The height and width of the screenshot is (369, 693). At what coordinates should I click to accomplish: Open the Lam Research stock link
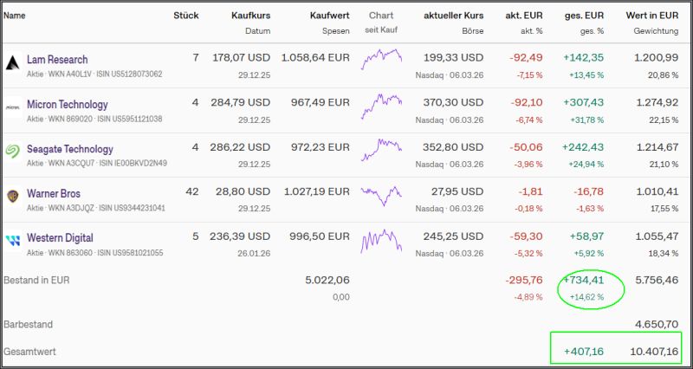tap(57, 60)
